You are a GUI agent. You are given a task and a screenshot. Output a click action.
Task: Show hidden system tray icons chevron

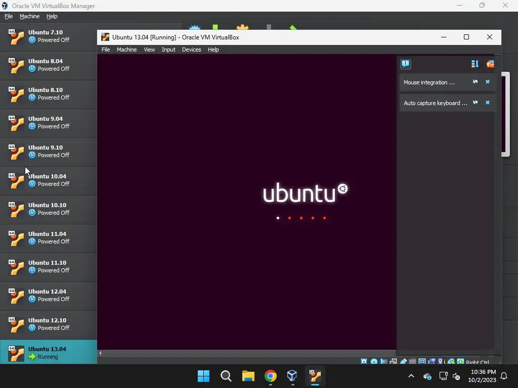411,376
